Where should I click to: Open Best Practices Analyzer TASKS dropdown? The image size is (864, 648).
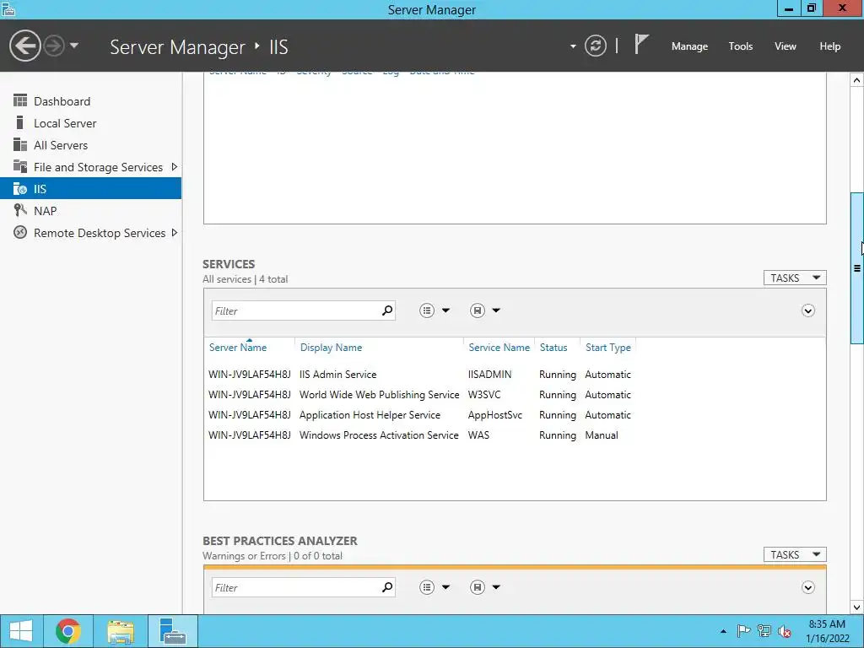click(x=795, y=554)
